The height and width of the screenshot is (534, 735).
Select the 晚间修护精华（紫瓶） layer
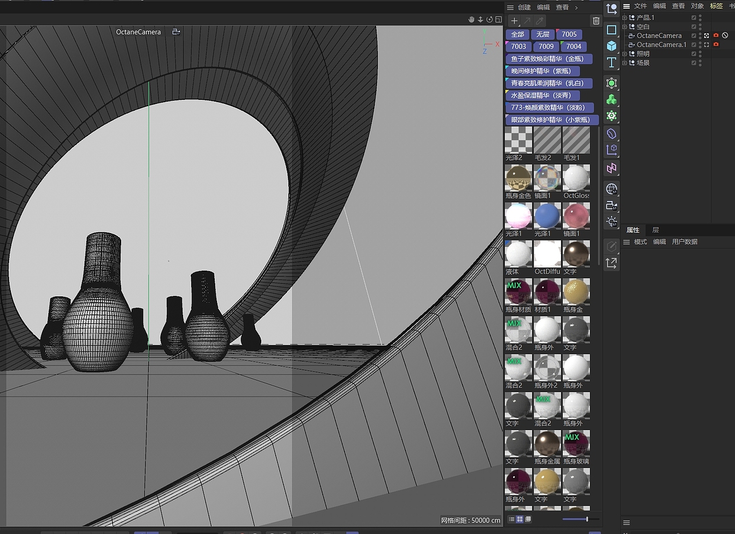[x=542, y=71]
